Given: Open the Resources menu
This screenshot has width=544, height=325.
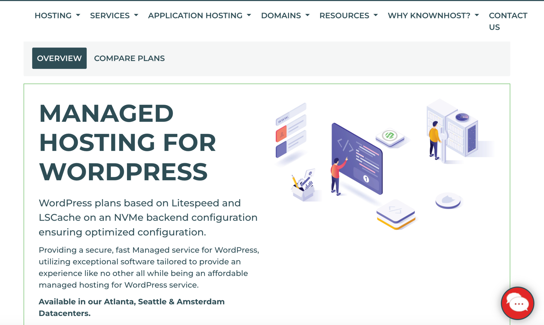Looking at the screenshot, I should [348, 16].
